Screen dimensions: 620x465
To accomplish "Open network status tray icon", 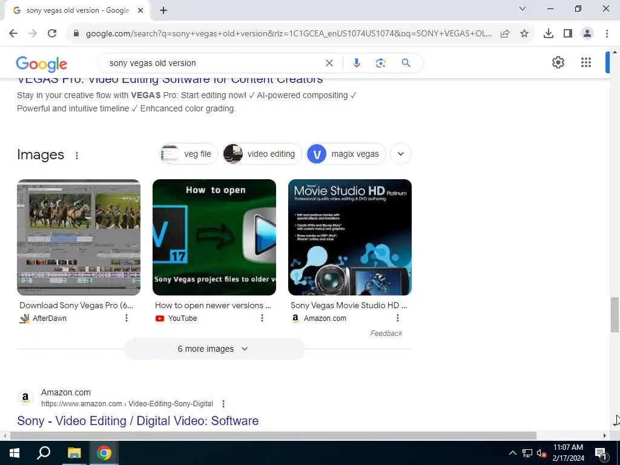I will pos(527,453).
